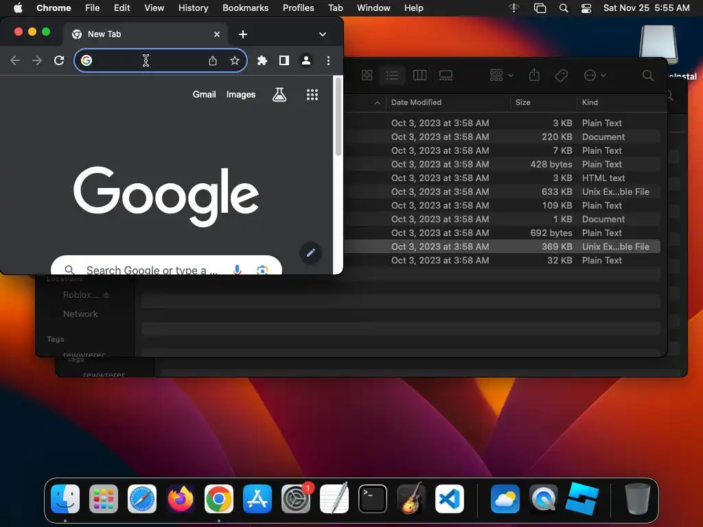
Task: Open Roblox Studio from the Dock
Action: point(582,499)
